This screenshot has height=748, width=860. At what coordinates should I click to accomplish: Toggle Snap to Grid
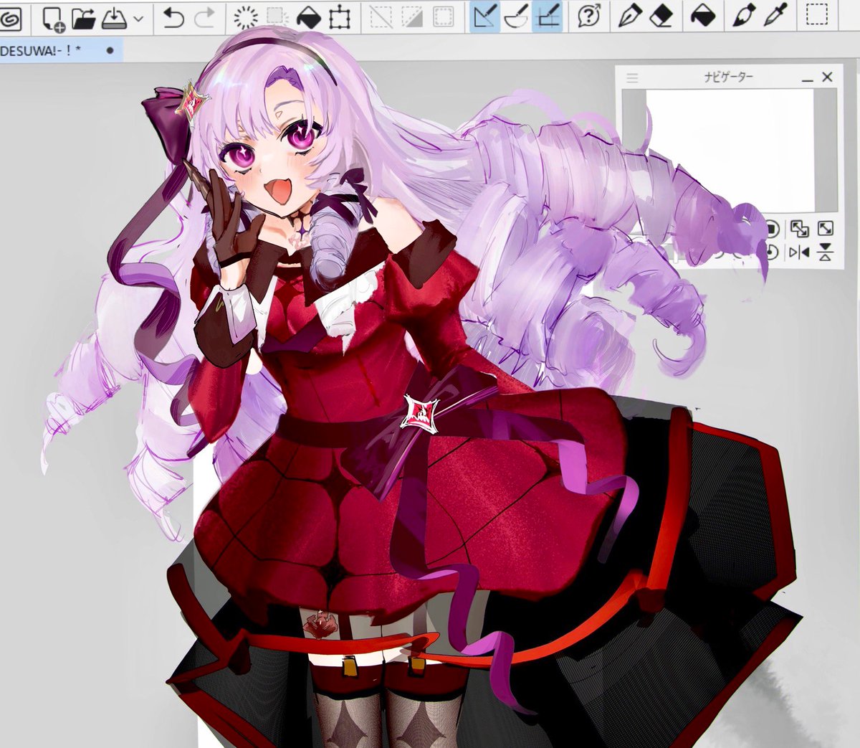coord(548,17)
